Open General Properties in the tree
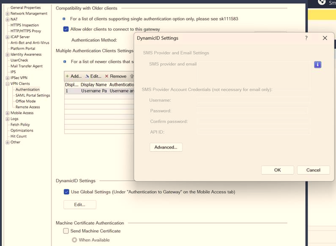The width and height of the screenshot is (336, 246). coord(26,8)
